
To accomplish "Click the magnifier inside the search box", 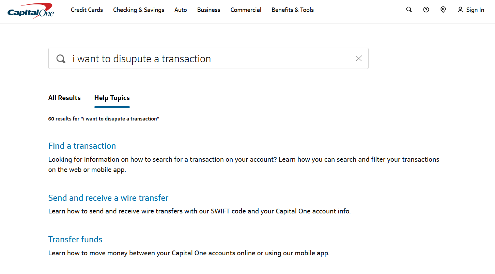I will click(x=61, y=59).
